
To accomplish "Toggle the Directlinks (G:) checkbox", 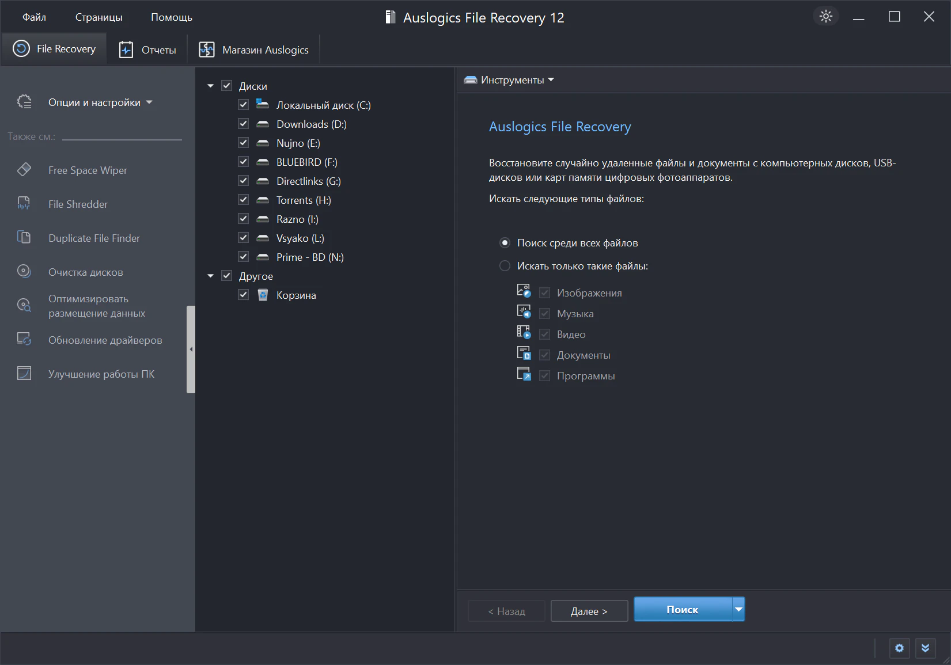I will pos(244,181).
